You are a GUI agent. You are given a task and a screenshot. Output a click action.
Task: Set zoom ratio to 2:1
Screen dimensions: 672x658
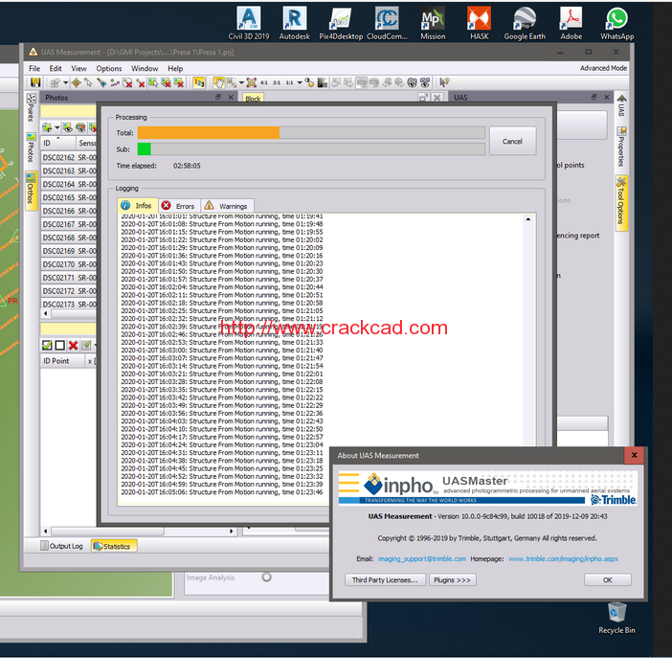277,82
